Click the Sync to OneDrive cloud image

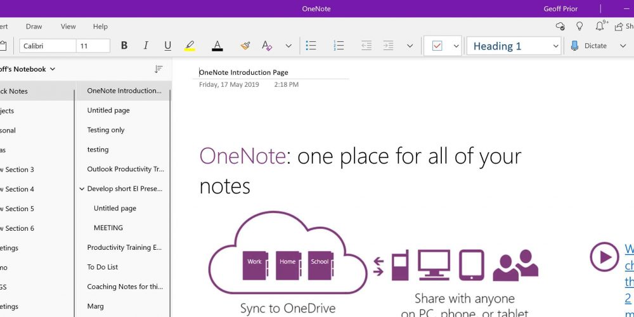pyautogui.click(x=288, y=253)
